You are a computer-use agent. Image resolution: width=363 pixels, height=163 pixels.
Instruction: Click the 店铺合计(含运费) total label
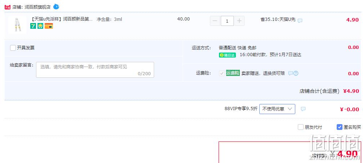[319, 91]
